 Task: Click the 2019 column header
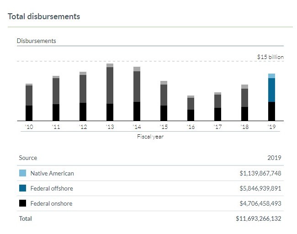coord(274,158)
